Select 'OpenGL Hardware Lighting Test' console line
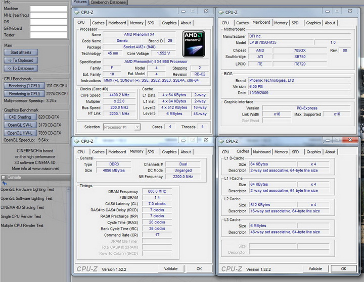This screenshot has width=364, height=282. [x=27, y=189]
